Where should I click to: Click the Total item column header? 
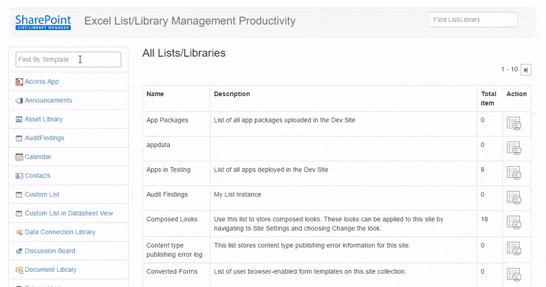point(488,98)
